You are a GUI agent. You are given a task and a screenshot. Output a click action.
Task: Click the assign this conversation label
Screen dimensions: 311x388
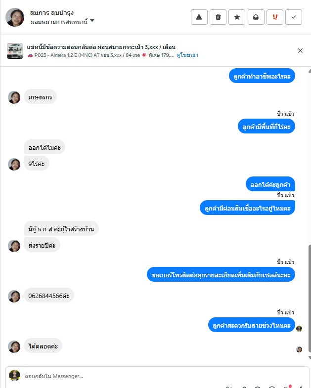coord(59,22)
